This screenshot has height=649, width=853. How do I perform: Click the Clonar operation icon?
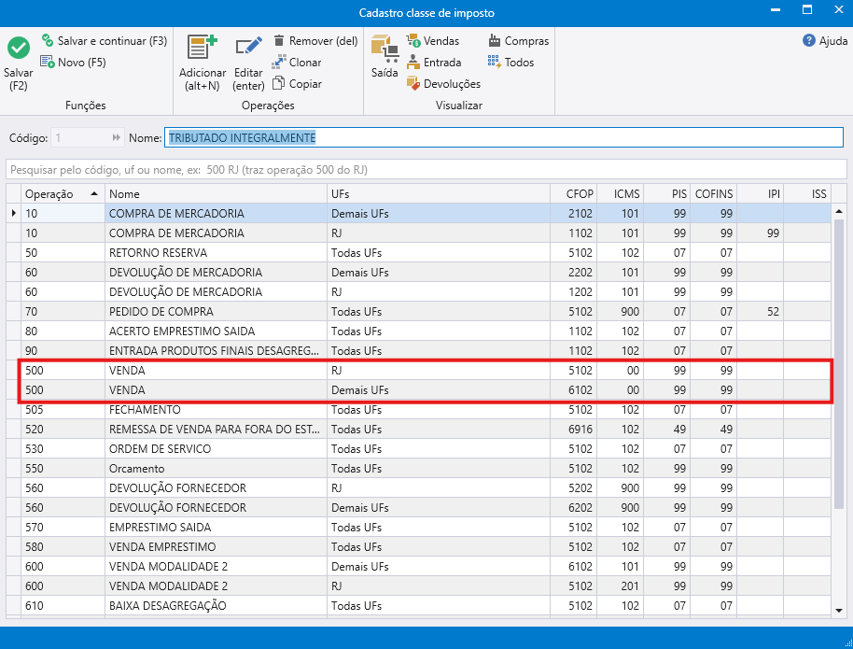point(279,62)
